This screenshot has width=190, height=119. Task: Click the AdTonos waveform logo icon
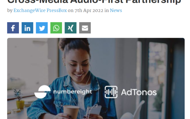[111, 92]
